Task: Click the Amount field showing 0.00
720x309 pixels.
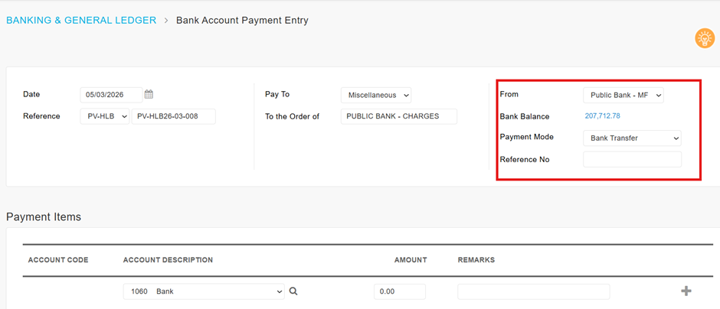Action: tap(400, 291)
